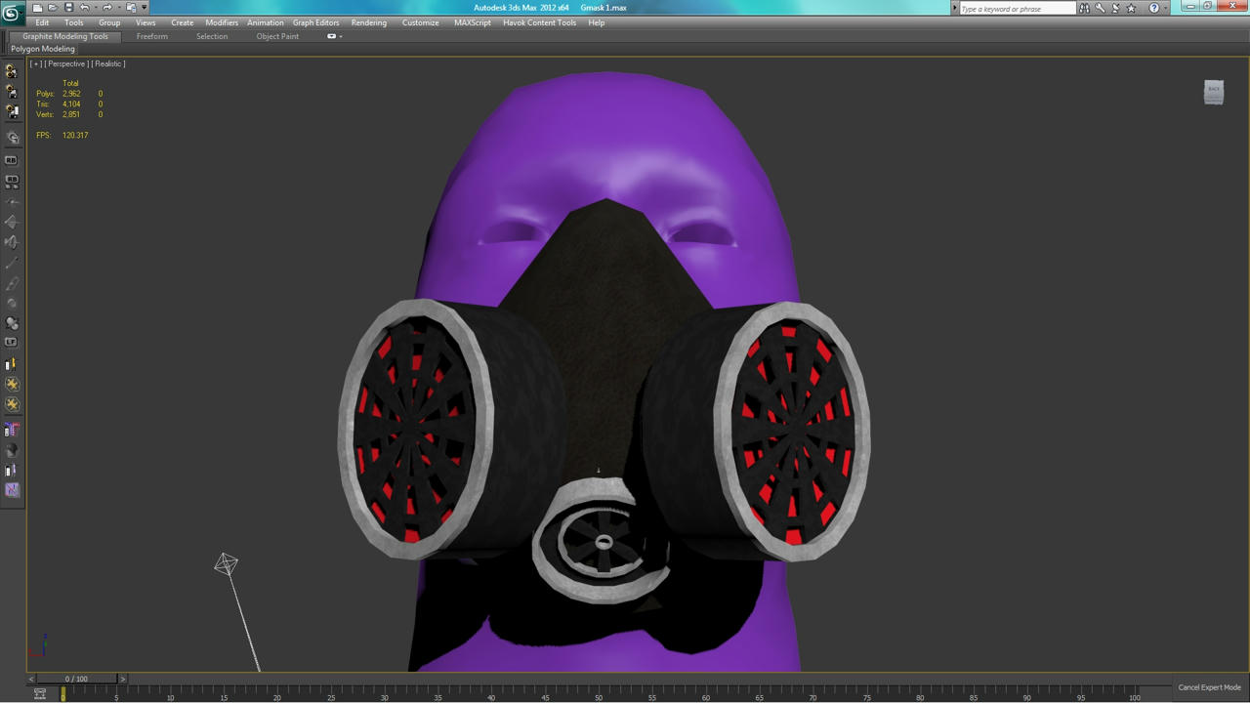
Task: Expand the Polygon Modeling panel
Action: point(43,49)
